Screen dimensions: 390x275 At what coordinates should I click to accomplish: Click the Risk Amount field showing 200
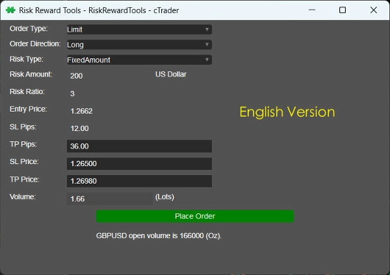tap(109, 76)
